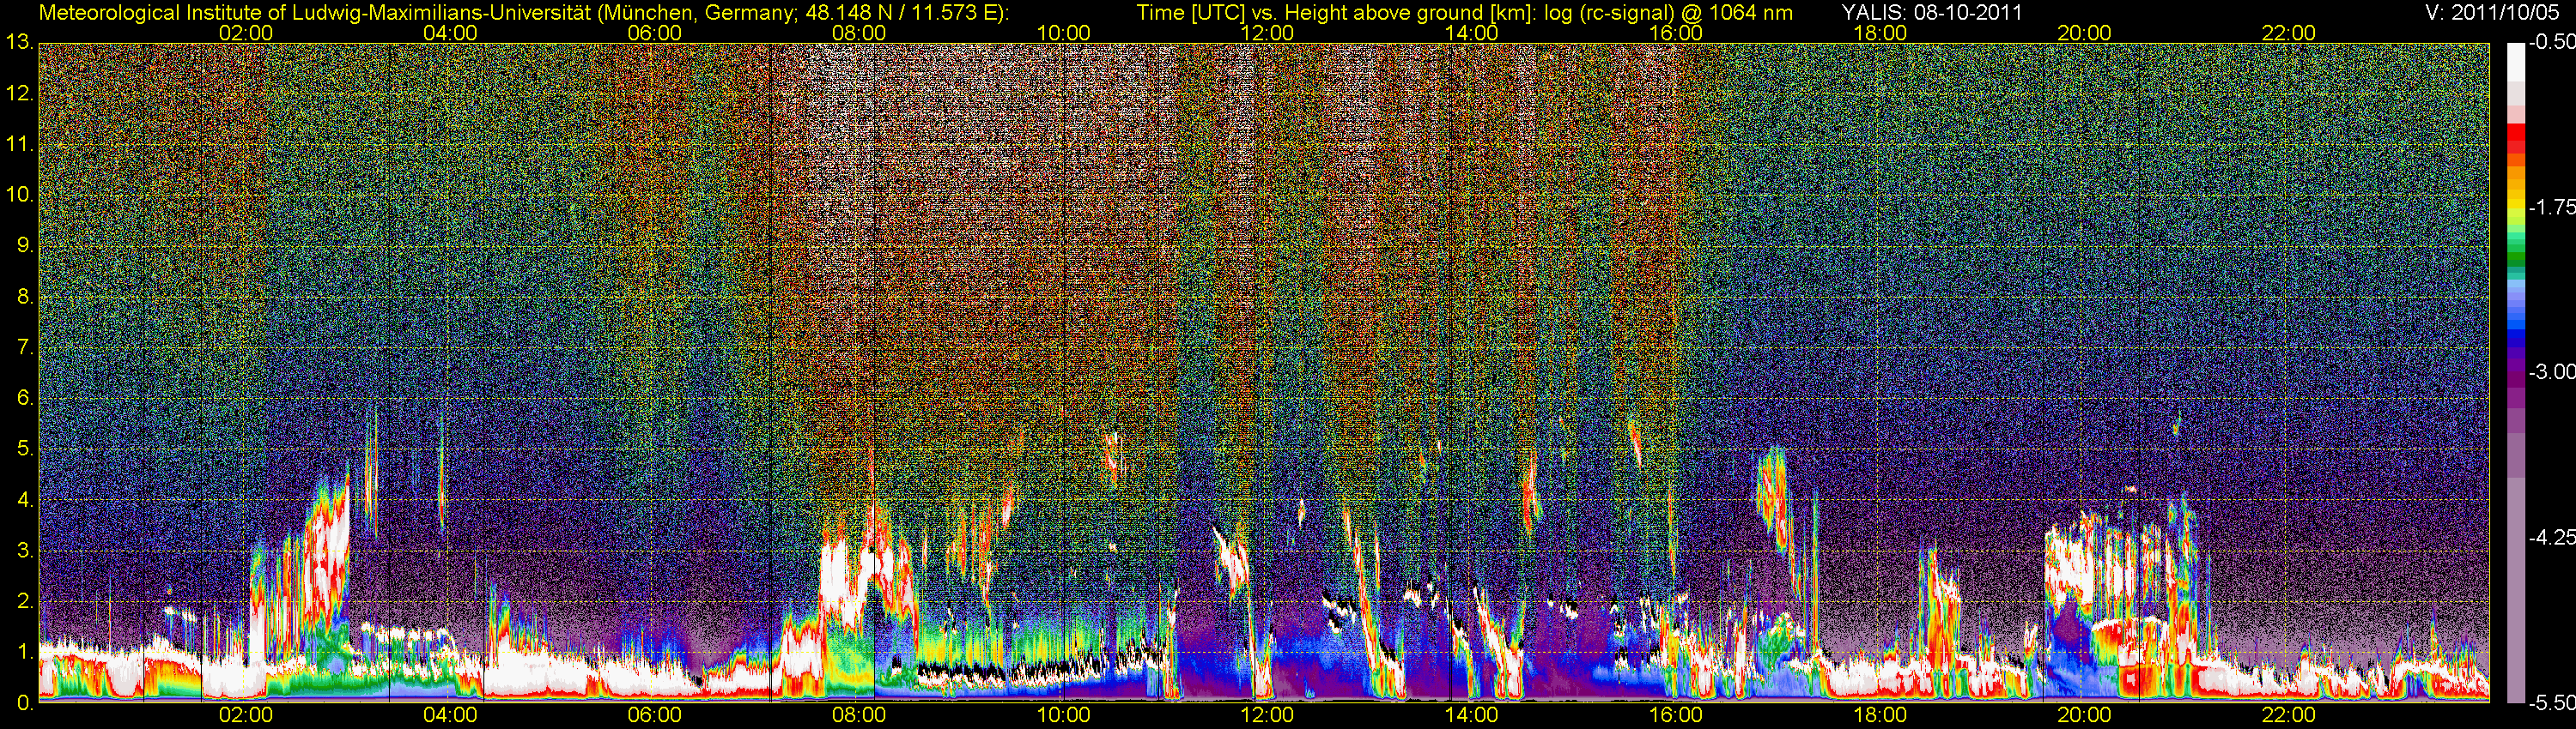Click the '02:00' label on the top time axis
This screenshot has width=2576, height=729.
tap(246, 33)
